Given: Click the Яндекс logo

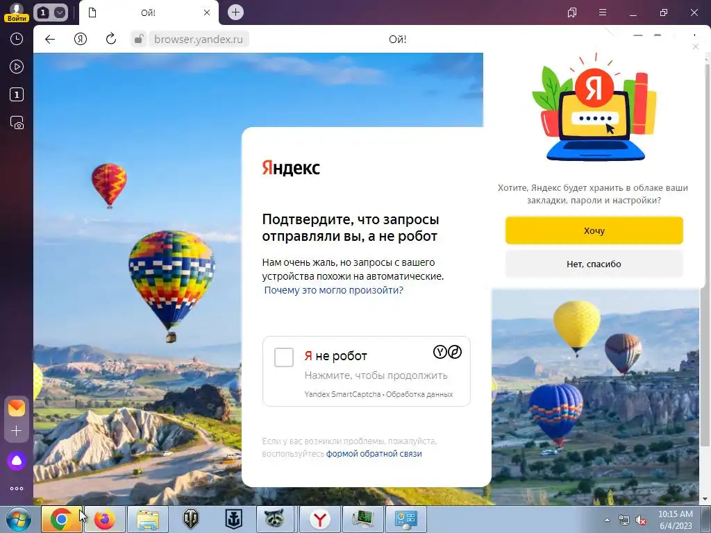Looking at the screenshot, I should [291, 168].
